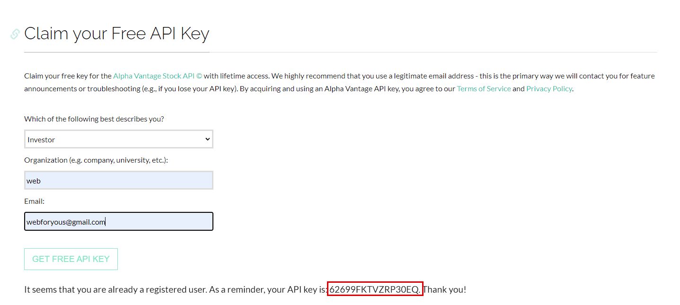This screenshot has width=680, height=305.
Task: Click into the Email input field
Action: point(119,221)
